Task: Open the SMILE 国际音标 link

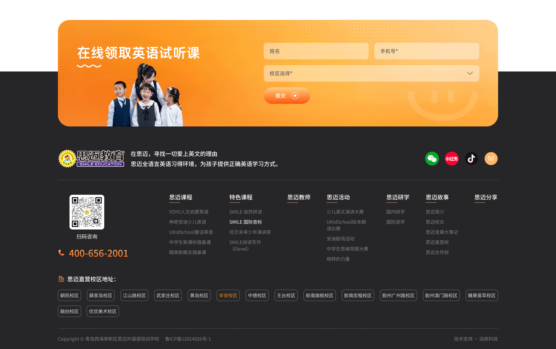Action: pos(246,222)
